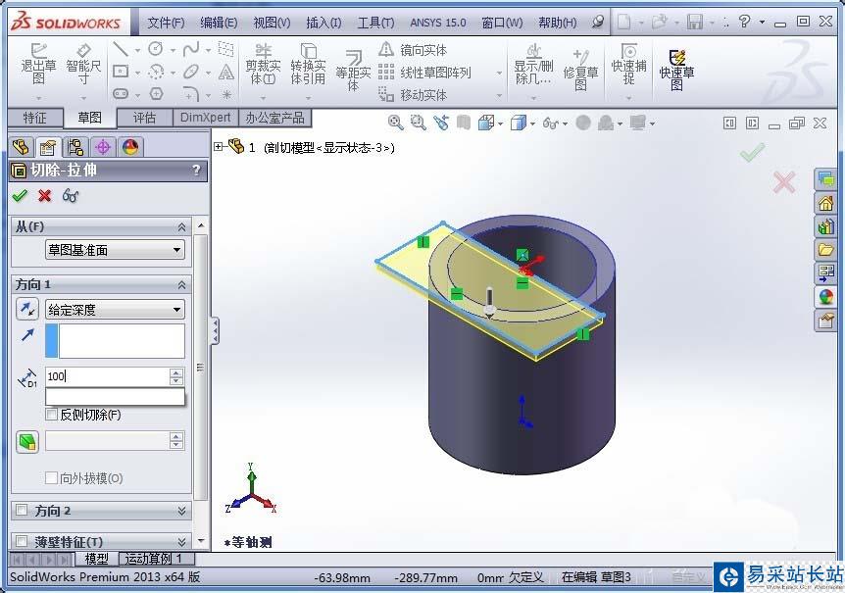Click the draft on/off button

(x=26, y=442)
